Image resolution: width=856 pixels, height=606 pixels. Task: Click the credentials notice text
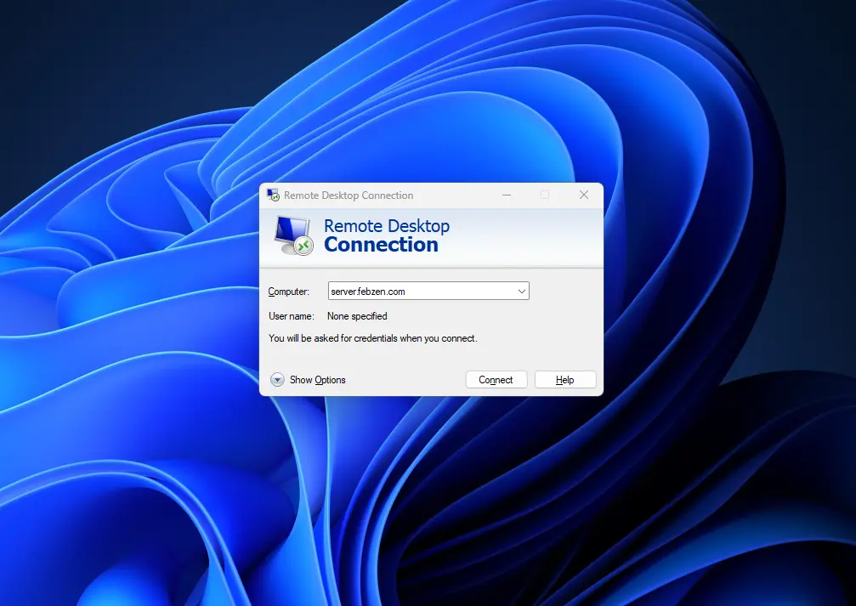coord(372,338)
